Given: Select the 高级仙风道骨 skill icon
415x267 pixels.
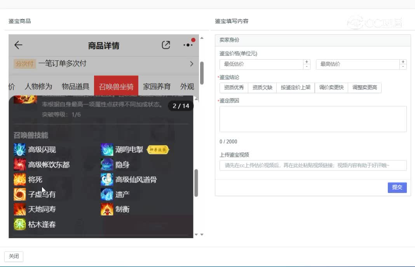Looking at the screenshot, I should [x=107, y=179].
